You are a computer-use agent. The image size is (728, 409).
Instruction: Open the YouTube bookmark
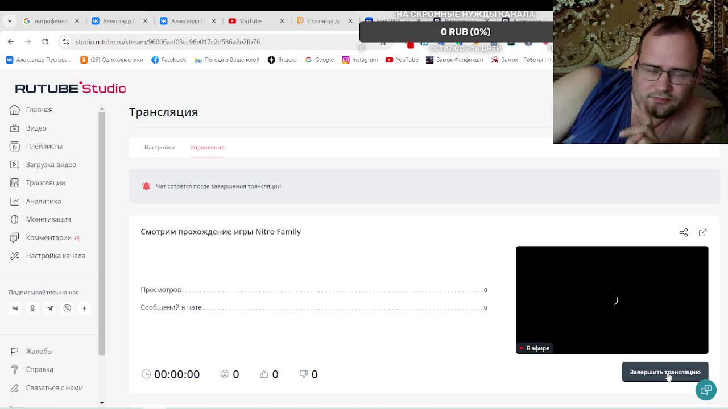coord(402,60)
